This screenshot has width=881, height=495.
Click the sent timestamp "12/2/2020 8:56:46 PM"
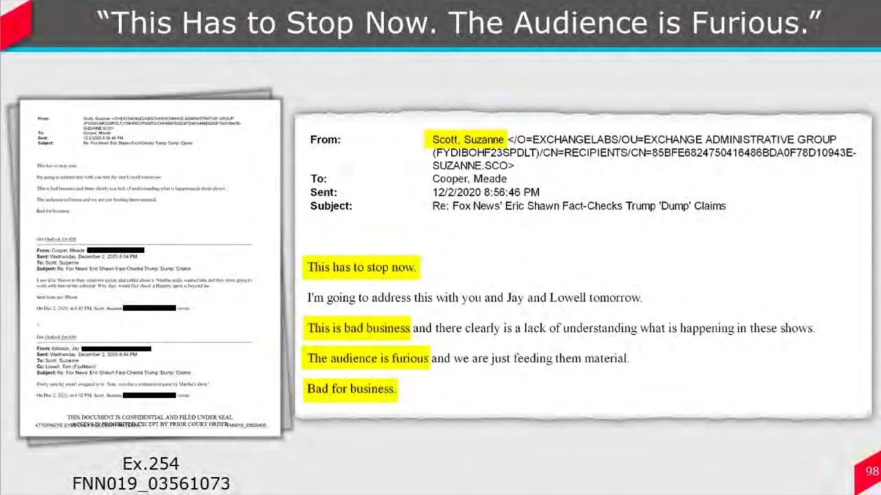(485, 192)
